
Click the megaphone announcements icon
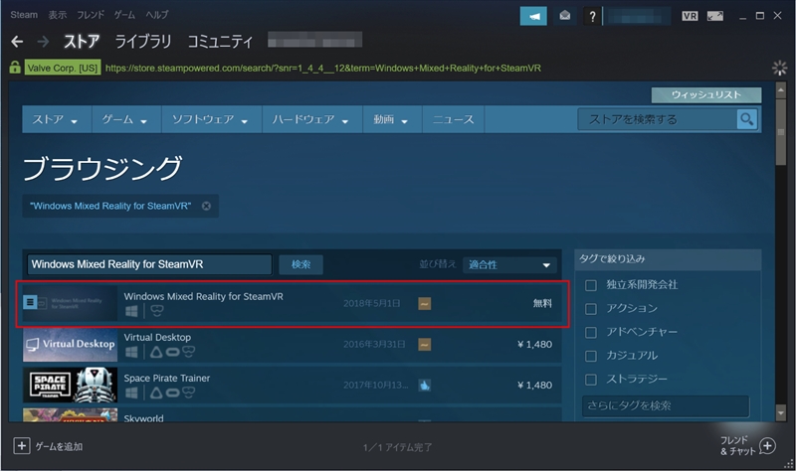click(x=533, y=15)
